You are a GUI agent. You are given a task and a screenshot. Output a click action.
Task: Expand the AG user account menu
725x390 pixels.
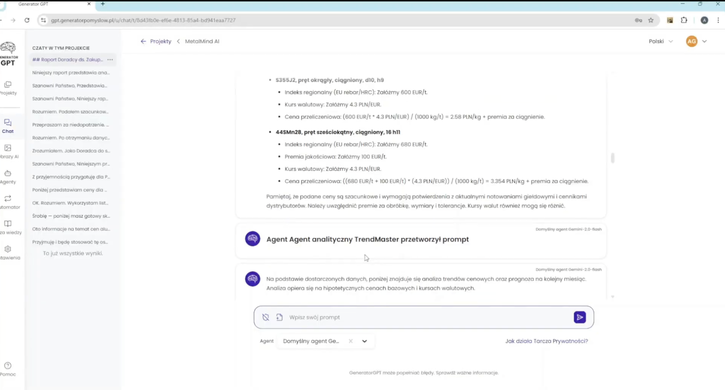tap(704, 41)
